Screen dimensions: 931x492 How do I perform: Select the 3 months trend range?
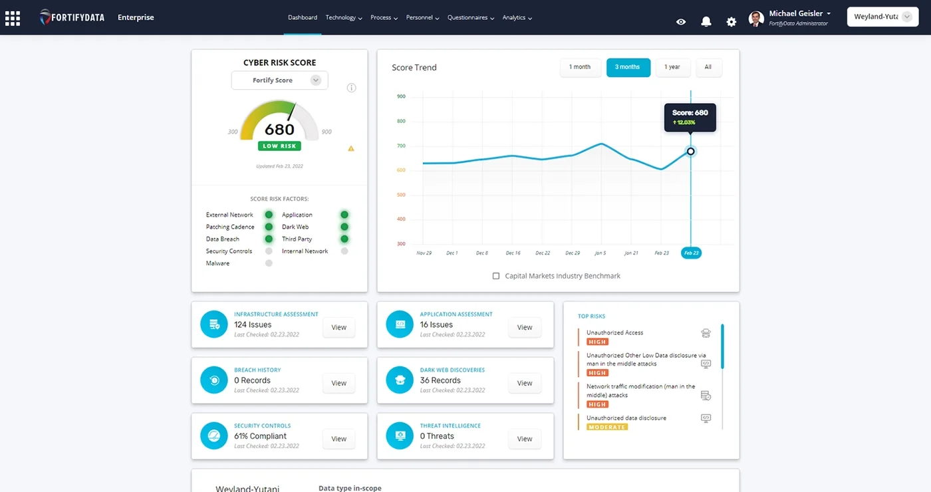(628, 67)
